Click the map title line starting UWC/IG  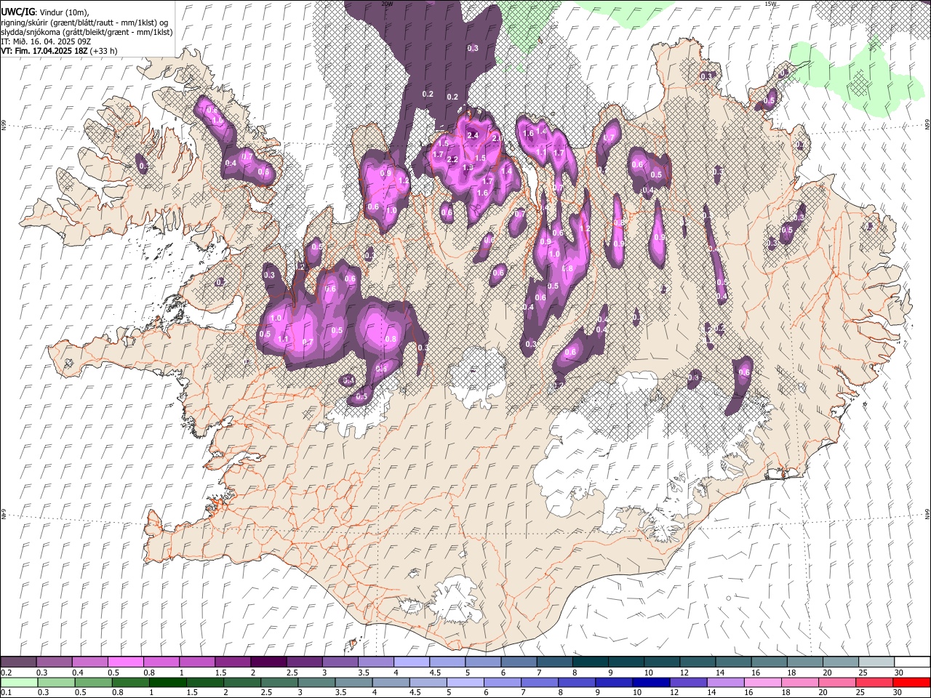click(45, 12)
